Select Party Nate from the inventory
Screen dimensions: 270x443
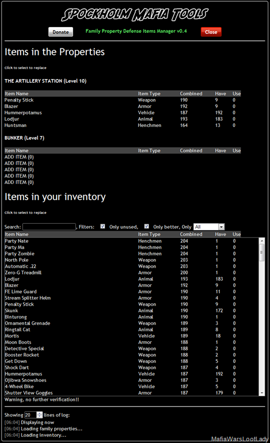132,241
